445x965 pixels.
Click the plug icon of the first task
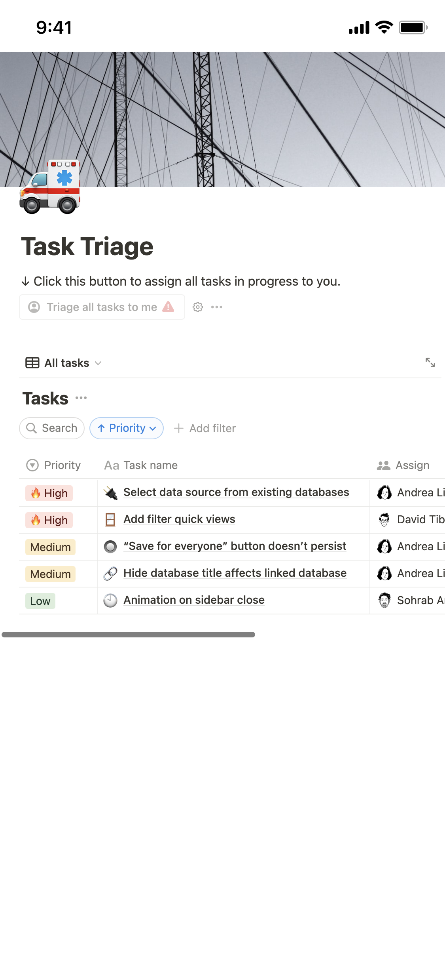(x=110, y=493)
